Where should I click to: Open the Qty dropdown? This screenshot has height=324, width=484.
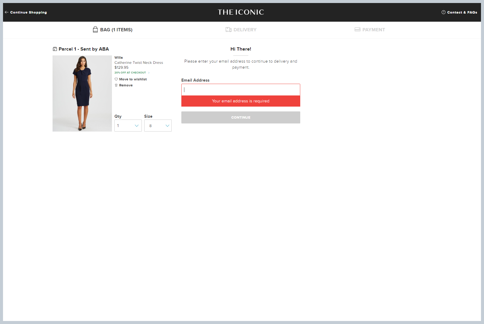tap(128, 126)
